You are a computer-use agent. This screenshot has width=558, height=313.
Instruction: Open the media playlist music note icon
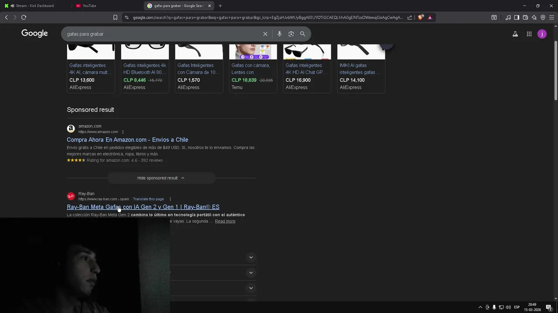[x=508, y=17]
